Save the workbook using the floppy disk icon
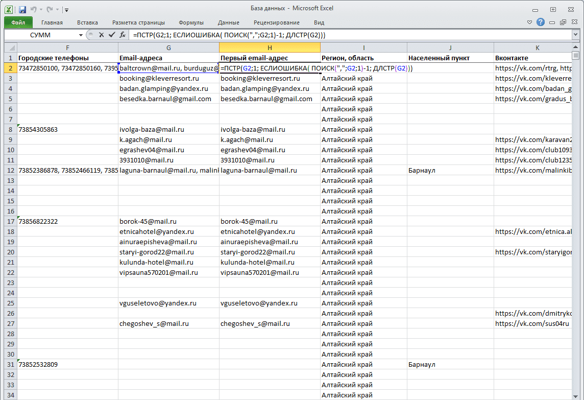 pos(22,9)
